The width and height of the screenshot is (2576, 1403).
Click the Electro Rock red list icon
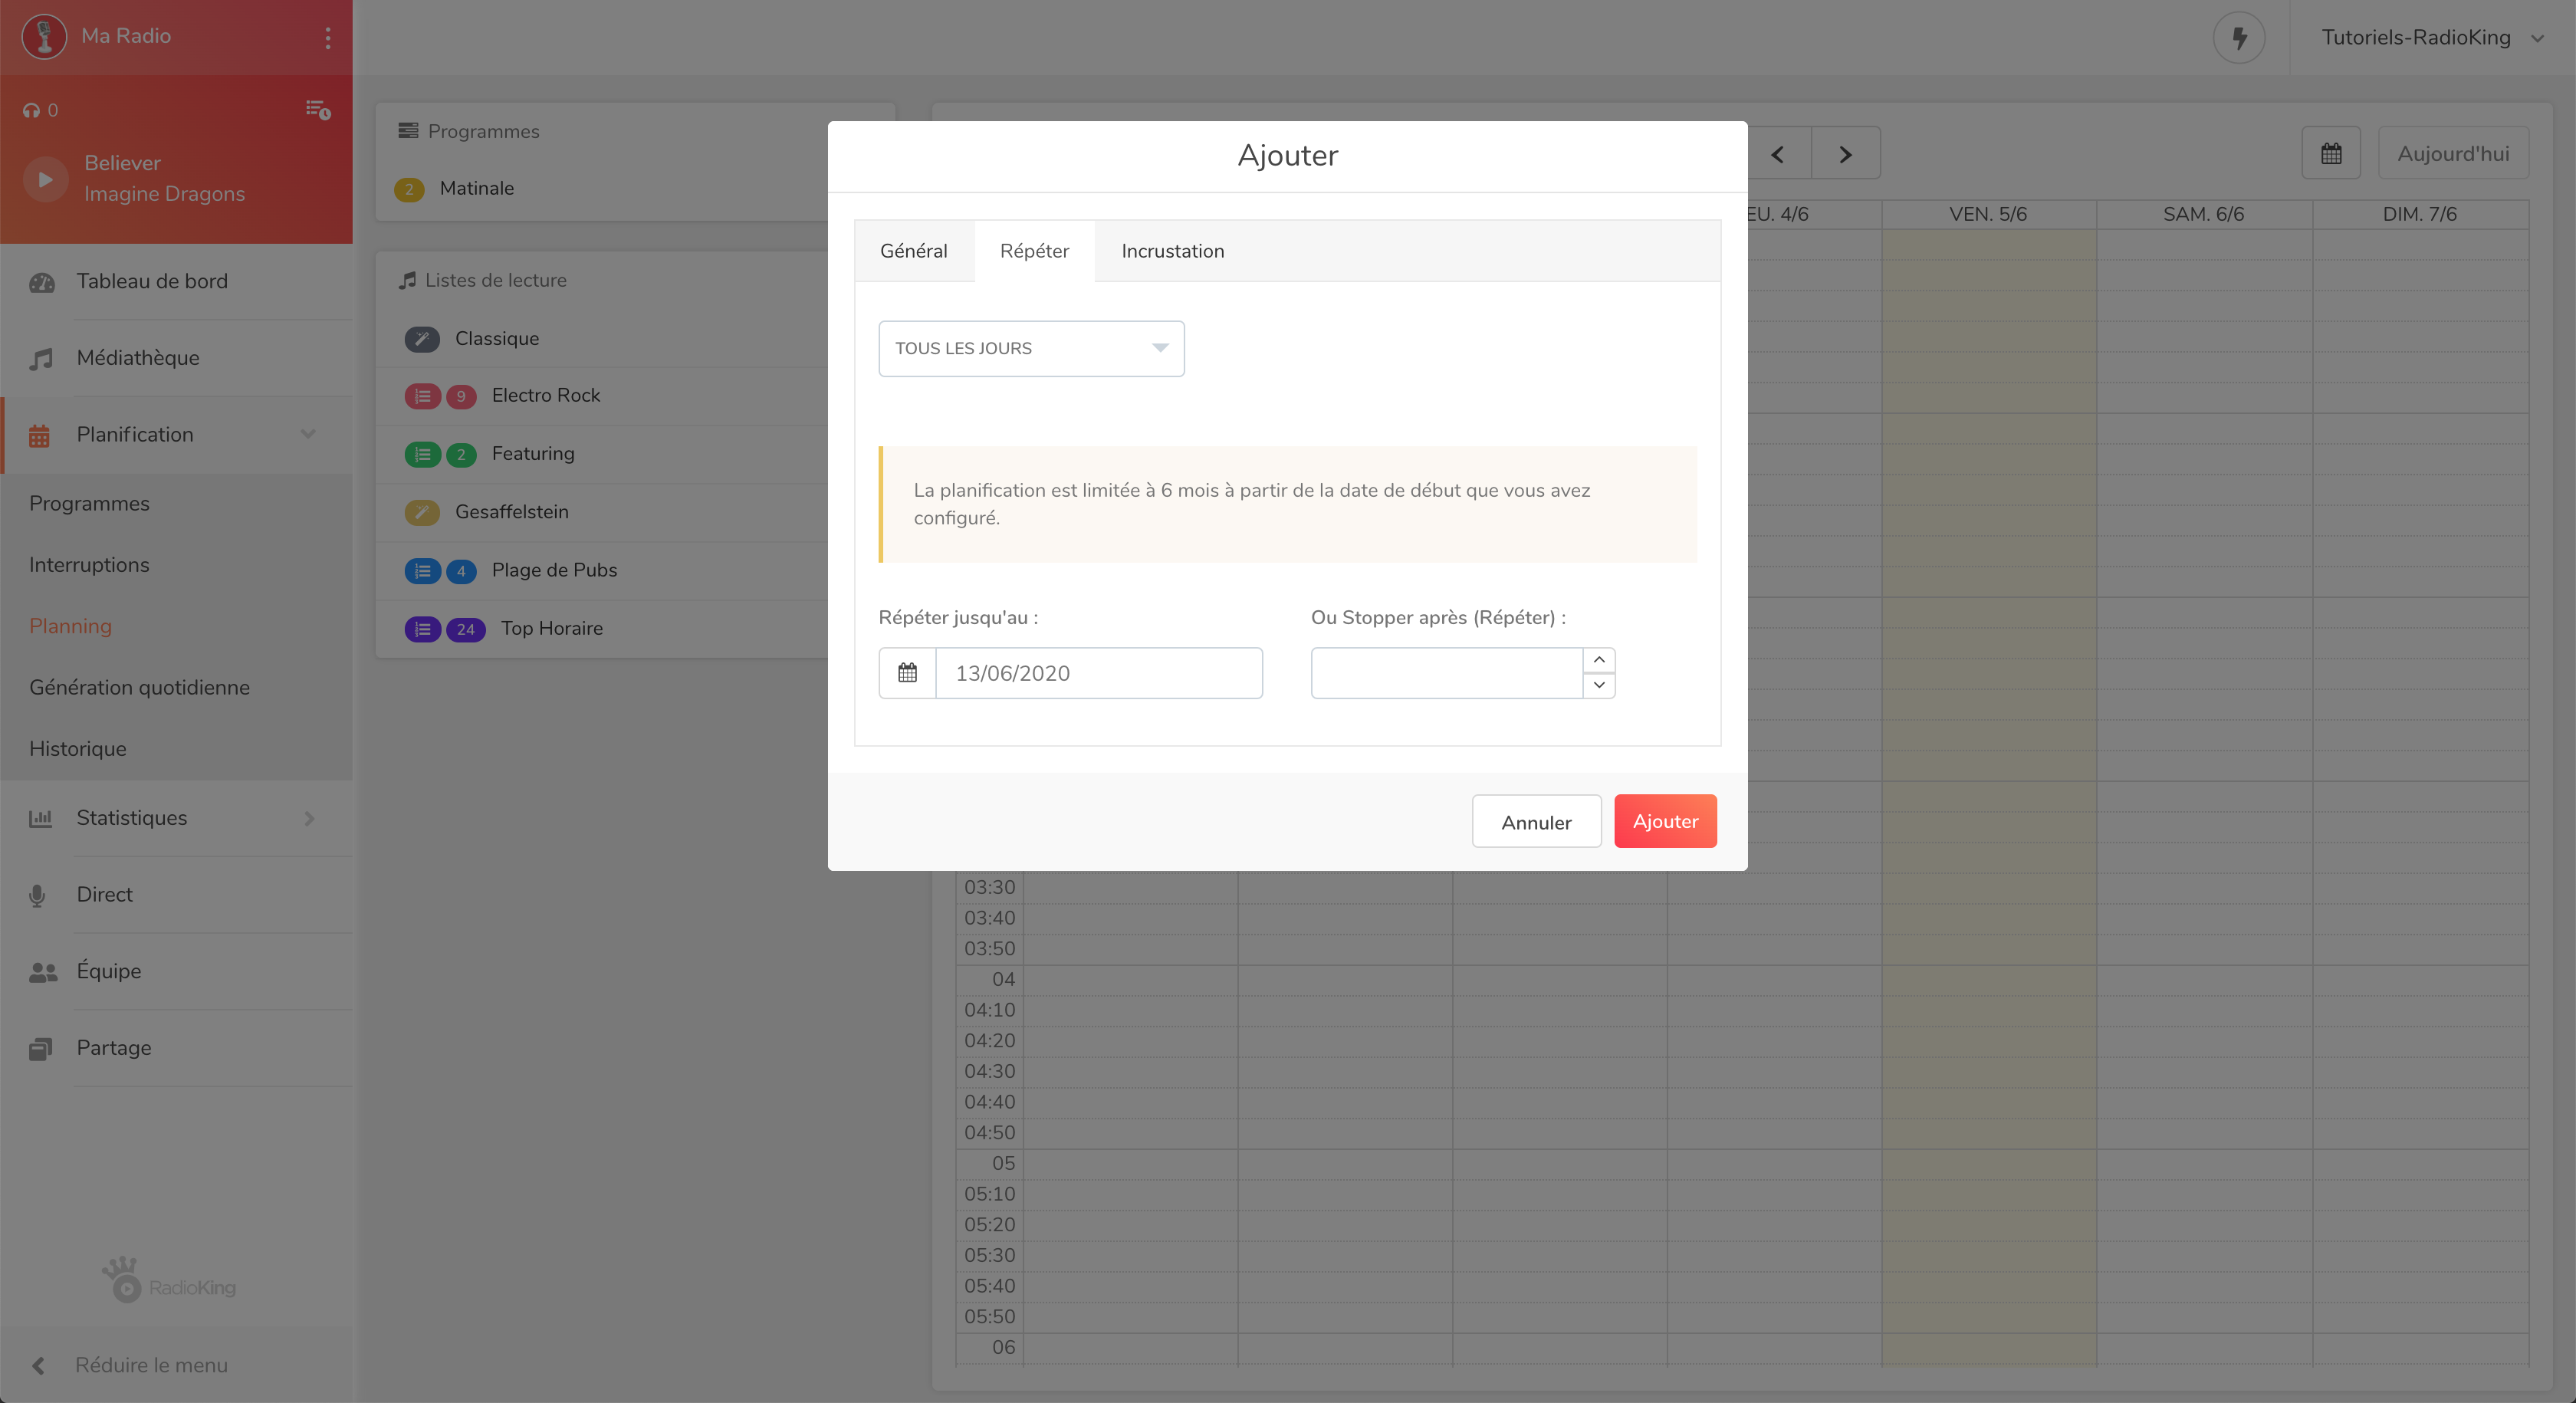pyautogui.click(x=422, y=396)
